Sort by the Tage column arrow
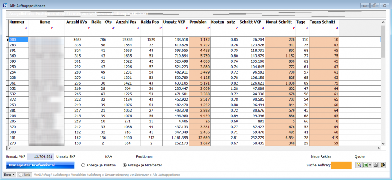The height and width of the screenshot is (180, 392). click(307, 28)
